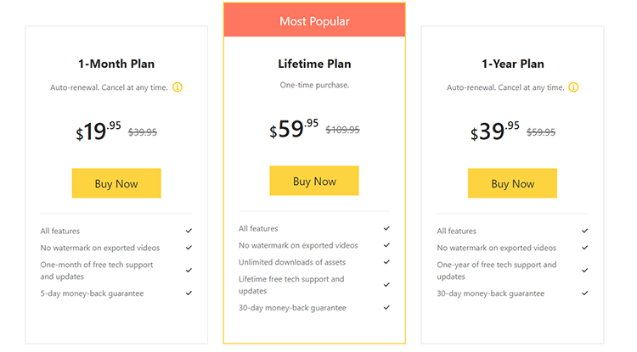Purchase the 1-Year Plan with Buy Now

pos(512,183)
